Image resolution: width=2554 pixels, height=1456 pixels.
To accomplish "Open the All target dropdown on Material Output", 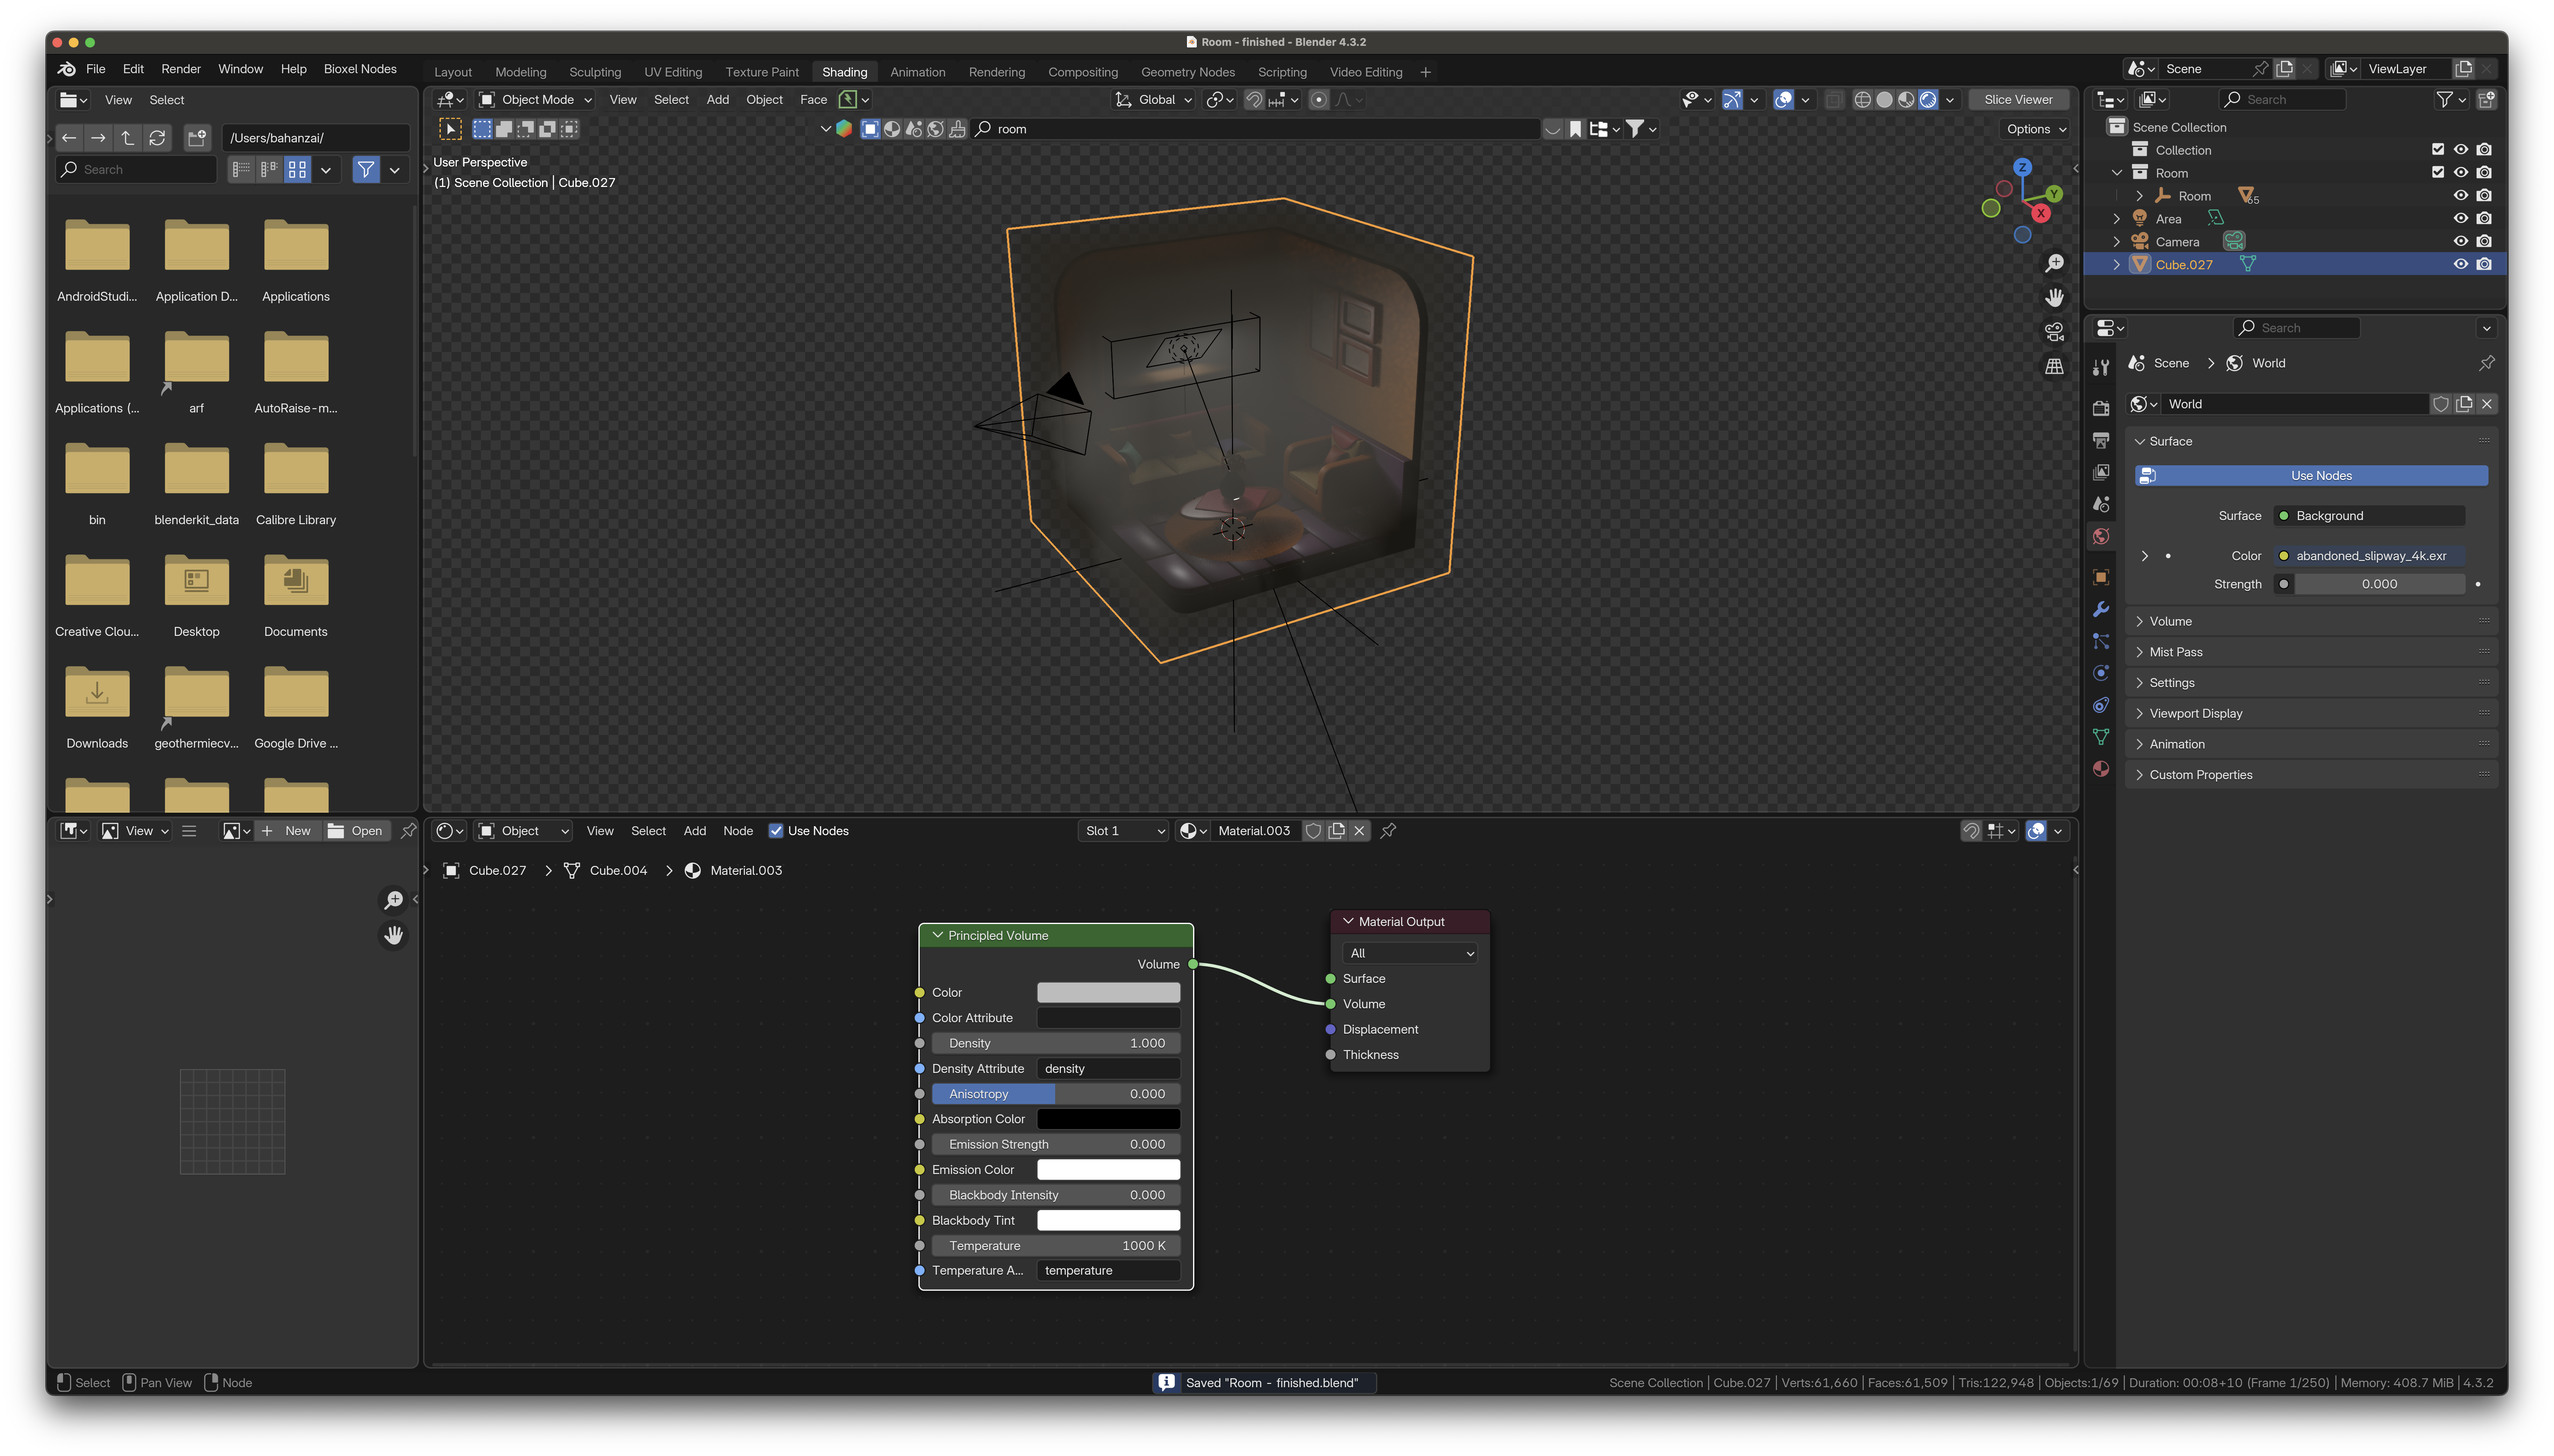I will [1410, 954].
